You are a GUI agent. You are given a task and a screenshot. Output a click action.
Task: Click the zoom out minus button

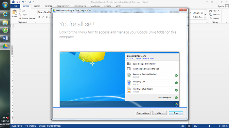click(200, 126)
